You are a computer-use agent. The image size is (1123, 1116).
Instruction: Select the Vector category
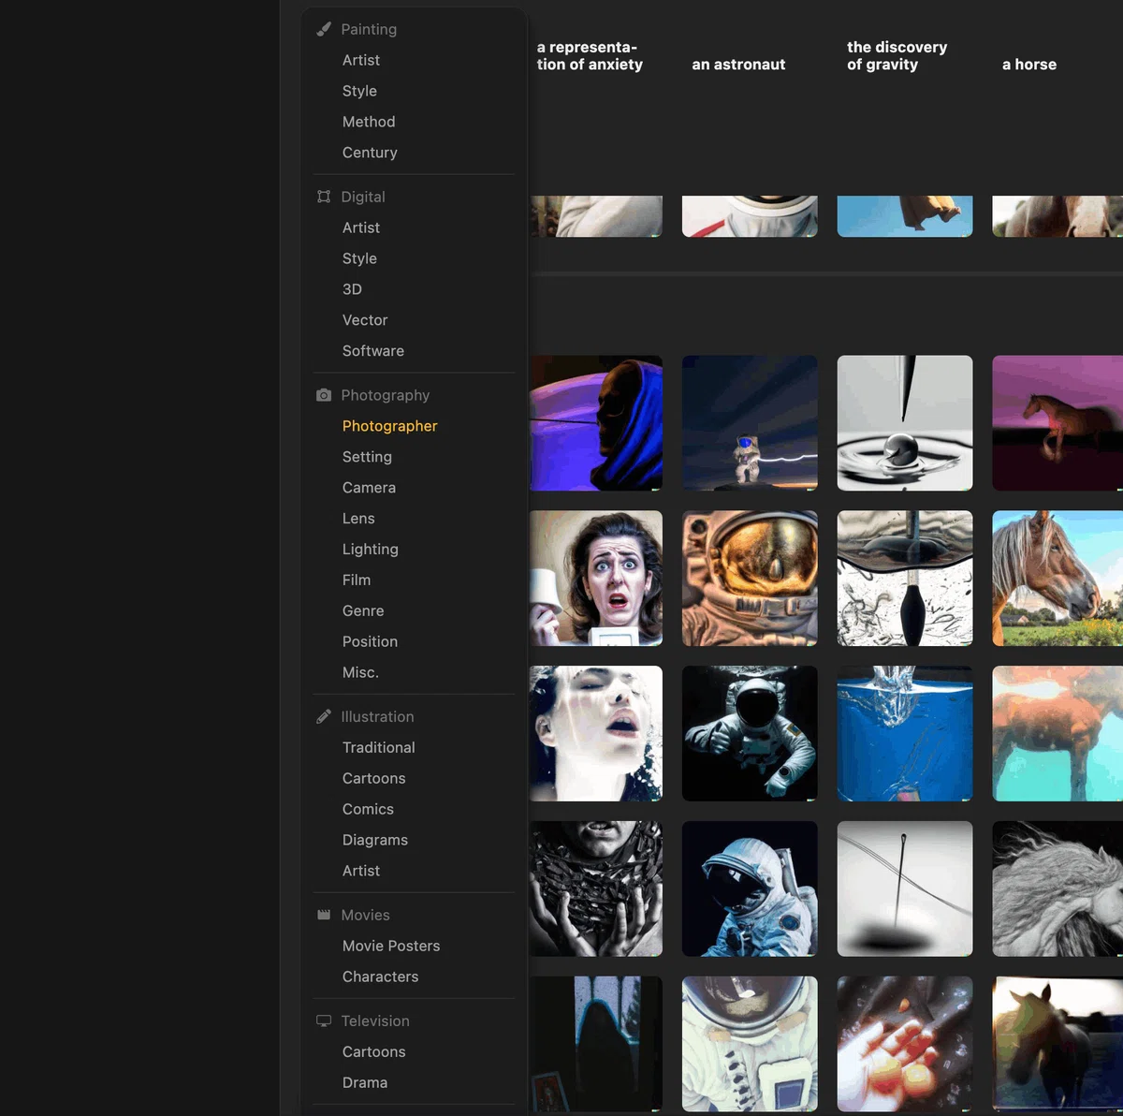click(365, 320)
